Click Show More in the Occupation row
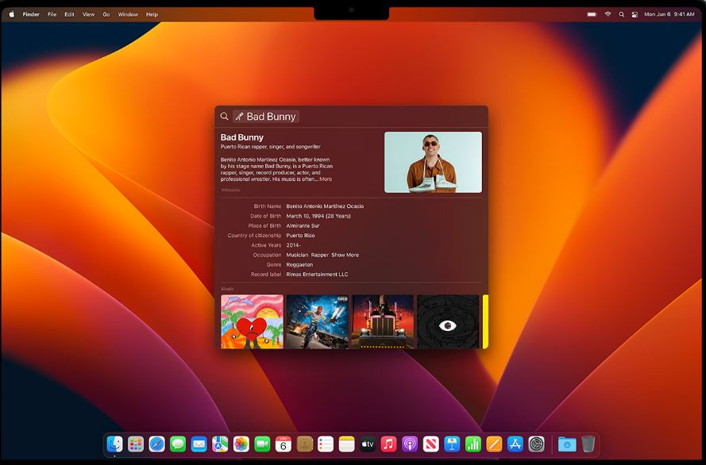This screenshot has width=706, height=465. click(345, 255)
